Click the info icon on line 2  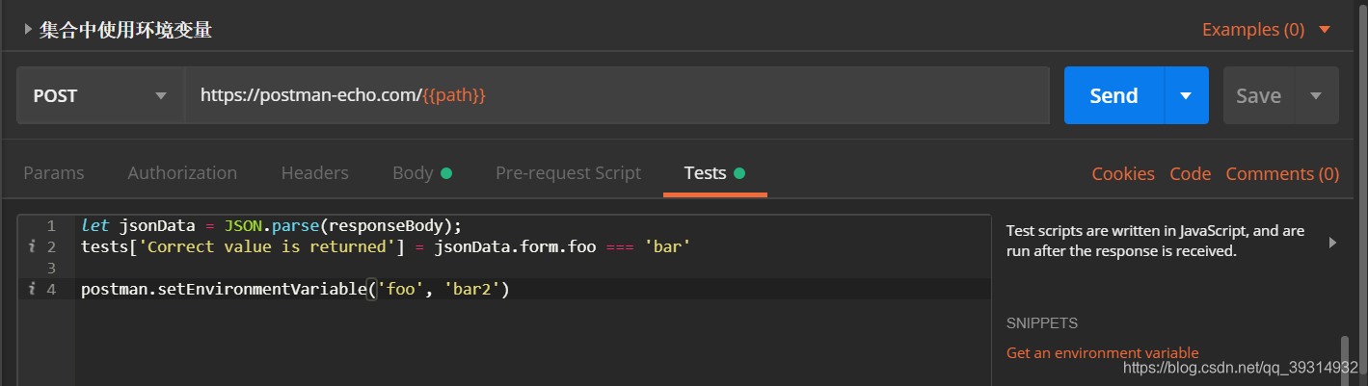(33, 247)
